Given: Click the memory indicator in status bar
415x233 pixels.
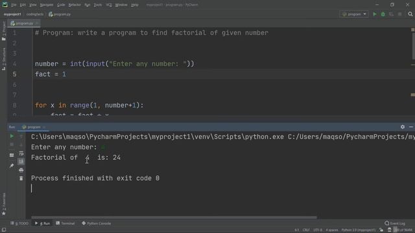Looking at the screenshot, I should click(x=403, y=230).
